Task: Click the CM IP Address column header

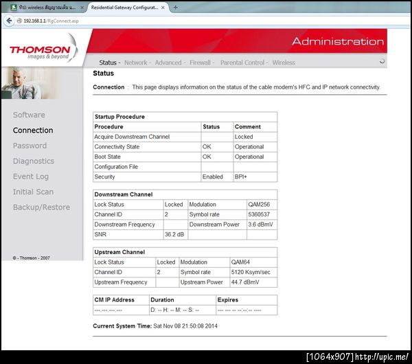Action: click(114, 300)
